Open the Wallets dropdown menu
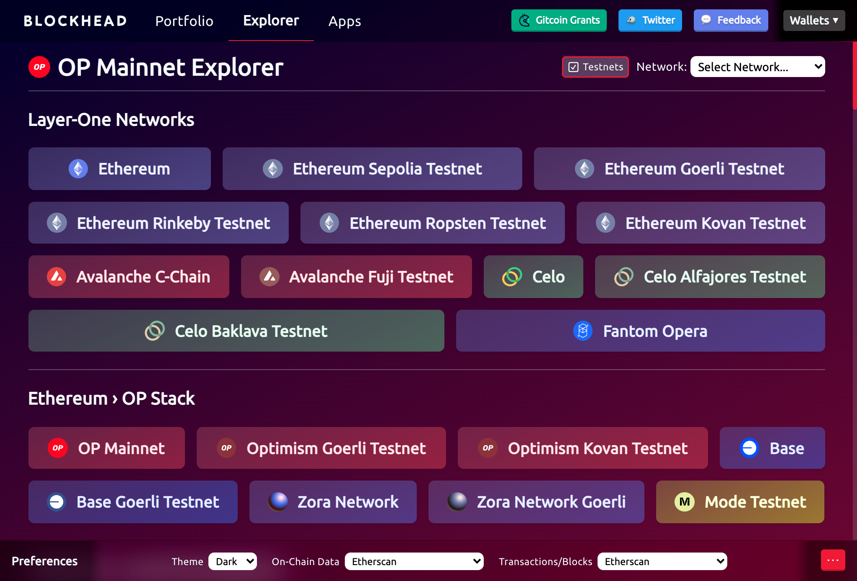 [x=814, y=20]
